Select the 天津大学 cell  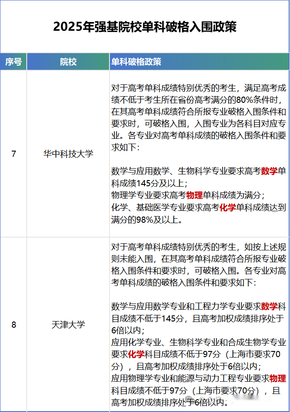pyautogui.click(x=68, y=325)
